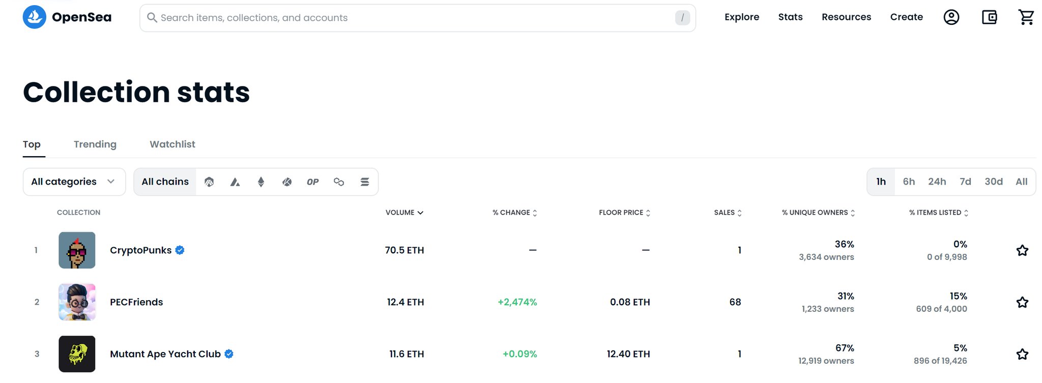Viewport: 1042px width, 383px height.
Task: Click the 68 sales value
Action: 735,302
